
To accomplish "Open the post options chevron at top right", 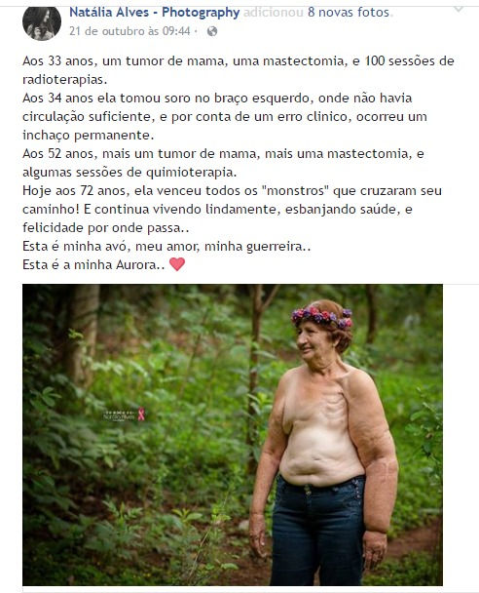I will [459, 9].
